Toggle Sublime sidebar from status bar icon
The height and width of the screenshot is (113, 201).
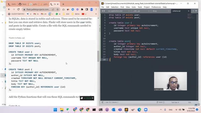103,102
